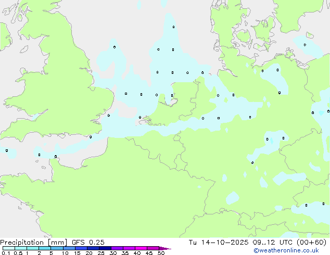Click the 'Precipitation' title text
330x255 pixels.
tap(22, 243)
